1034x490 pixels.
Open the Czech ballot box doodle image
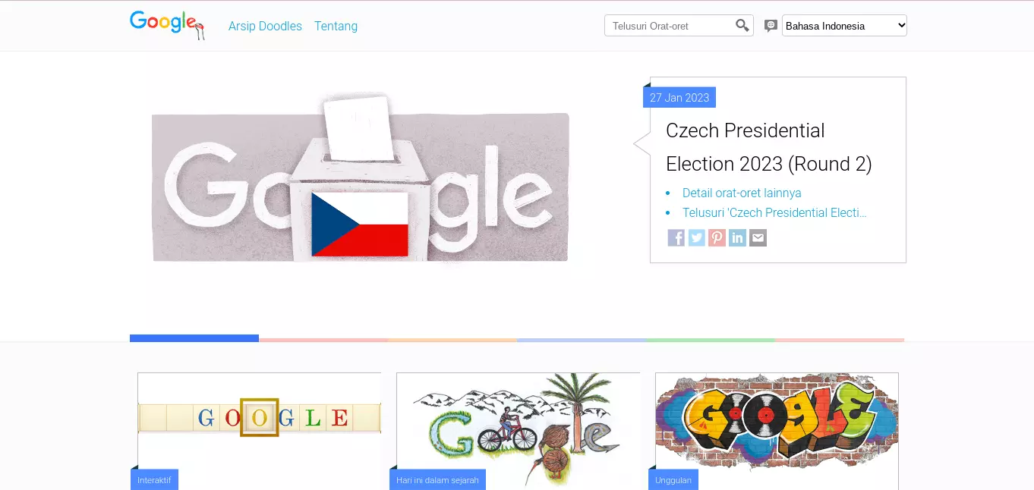click(361, 178)
